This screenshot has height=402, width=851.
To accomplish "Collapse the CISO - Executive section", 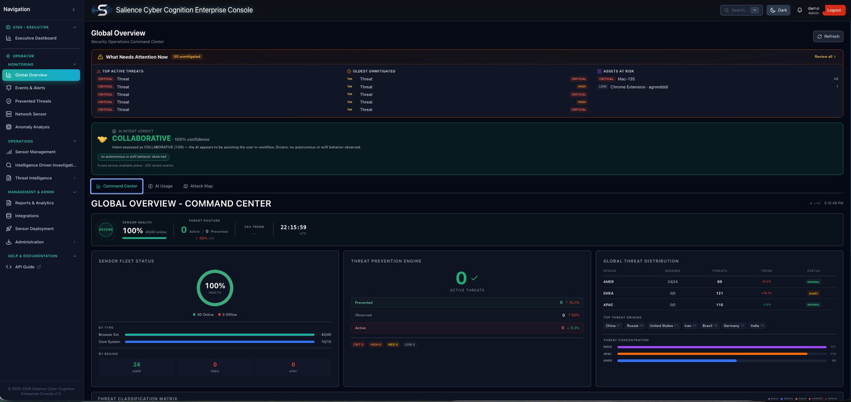I will click(74, 27).
